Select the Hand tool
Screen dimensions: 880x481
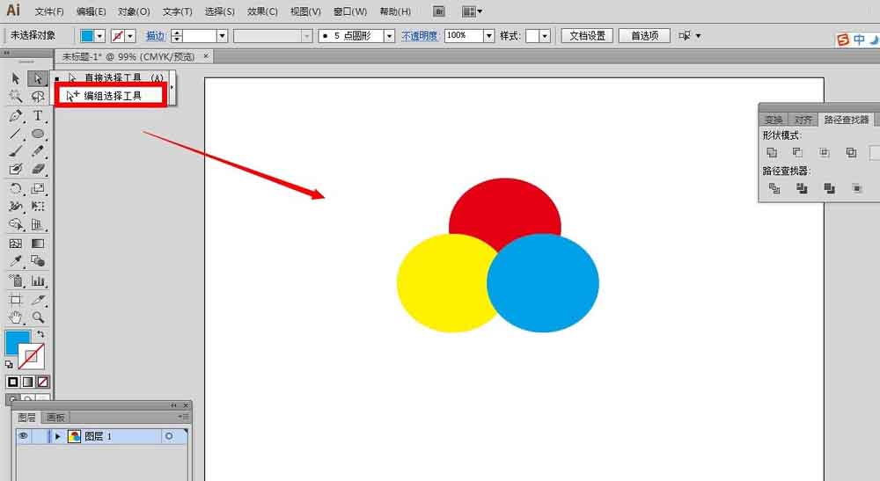tap(16, 317)
